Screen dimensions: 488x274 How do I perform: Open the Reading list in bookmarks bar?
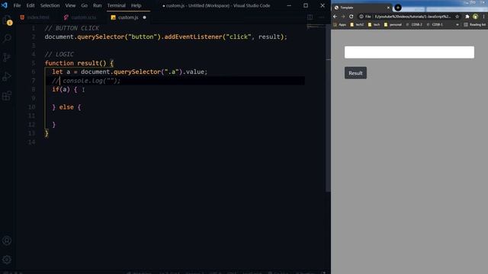[474, 24]
